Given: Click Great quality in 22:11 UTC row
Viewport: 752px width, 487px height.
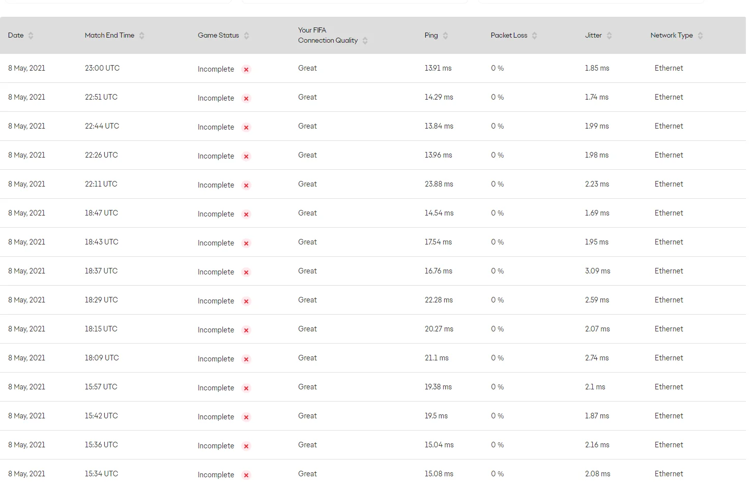Looking at the screenshot, I should click(307, 184).
